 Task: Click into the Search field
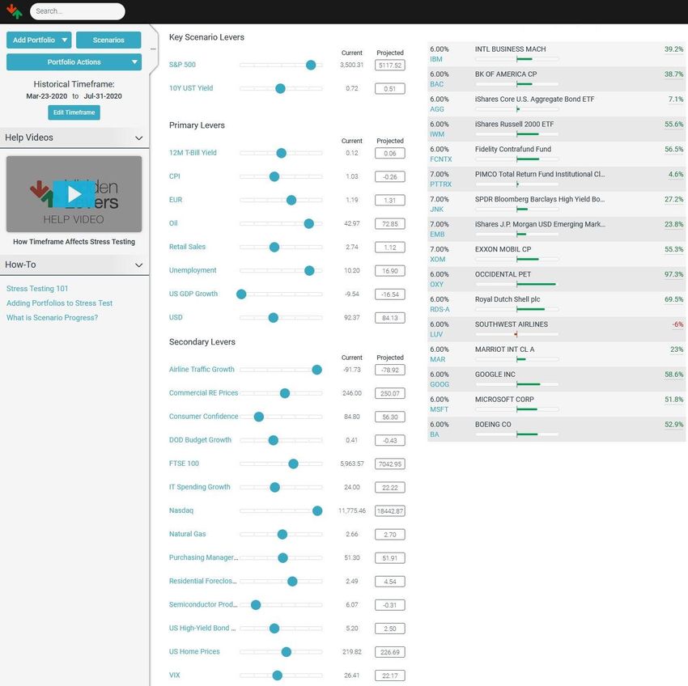[77, 11]
